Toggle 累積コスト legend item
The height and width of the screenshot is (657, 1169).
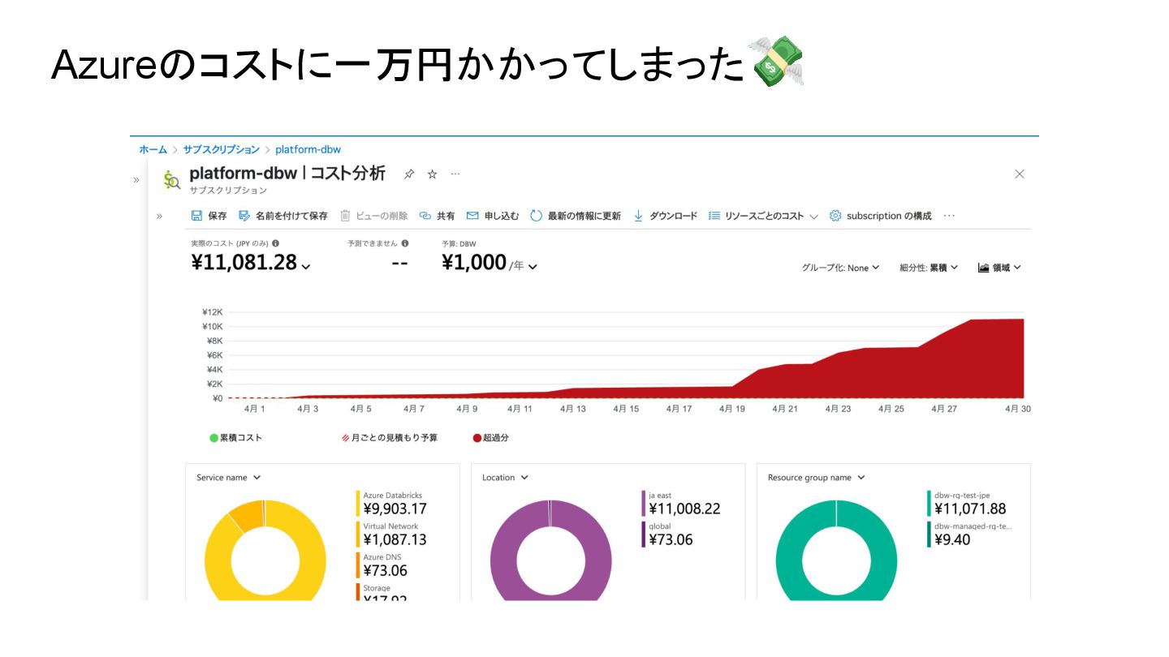tap(236, 438)
